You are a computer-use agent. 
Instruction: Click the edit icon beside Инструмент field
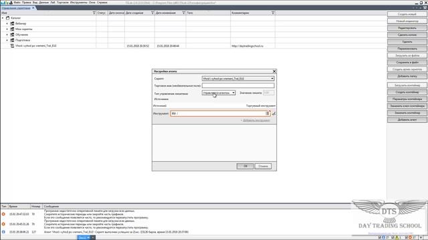pos(274,113)
